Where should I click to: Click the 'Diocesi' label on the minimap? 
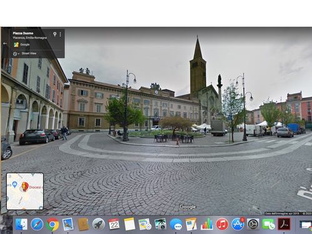pos(36,187)
